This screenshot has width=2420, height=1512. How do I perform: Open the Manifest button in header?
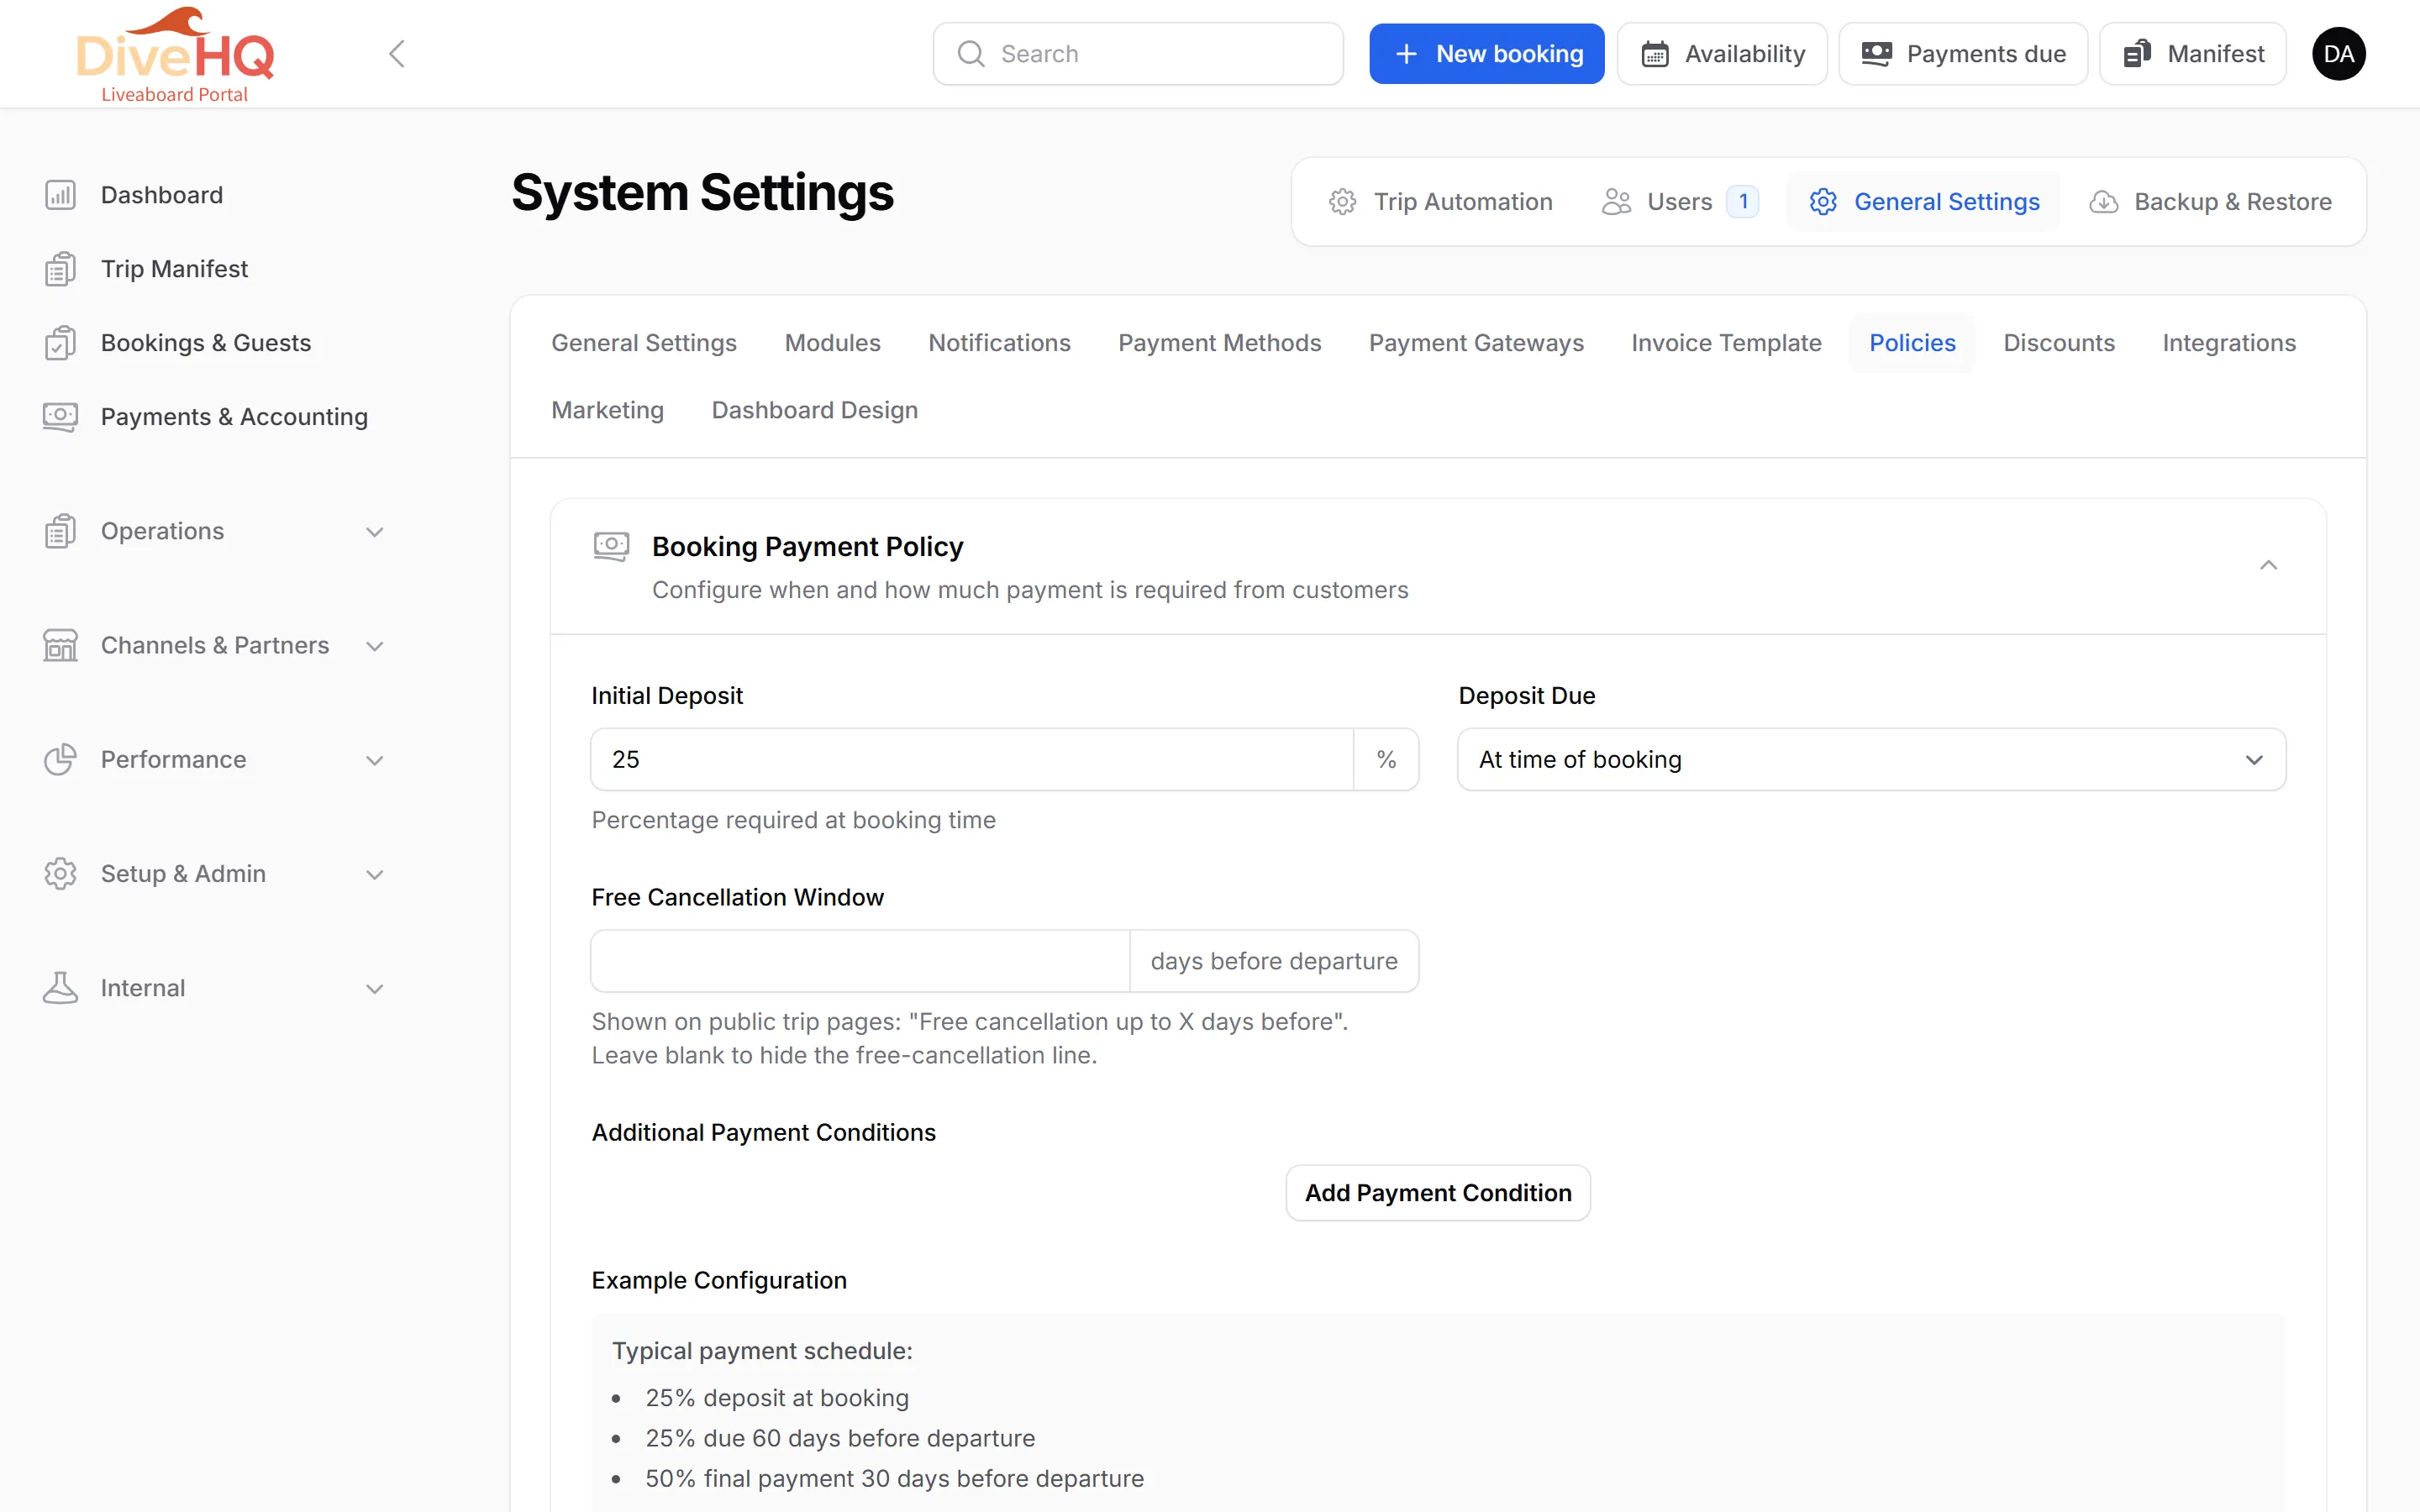[2192, 54]
